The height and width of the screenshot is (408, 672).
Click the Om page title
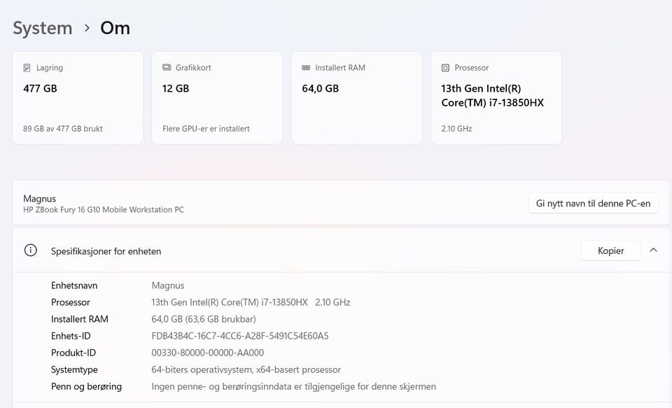point(115,28)
